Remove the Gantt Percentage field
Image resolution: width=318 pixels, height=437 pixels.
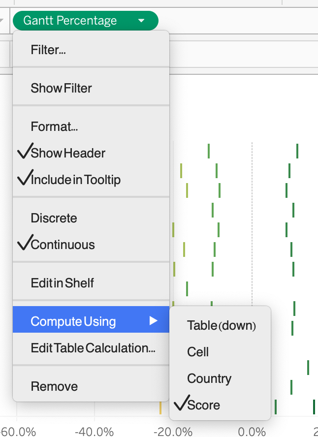(x=54, y=386)
